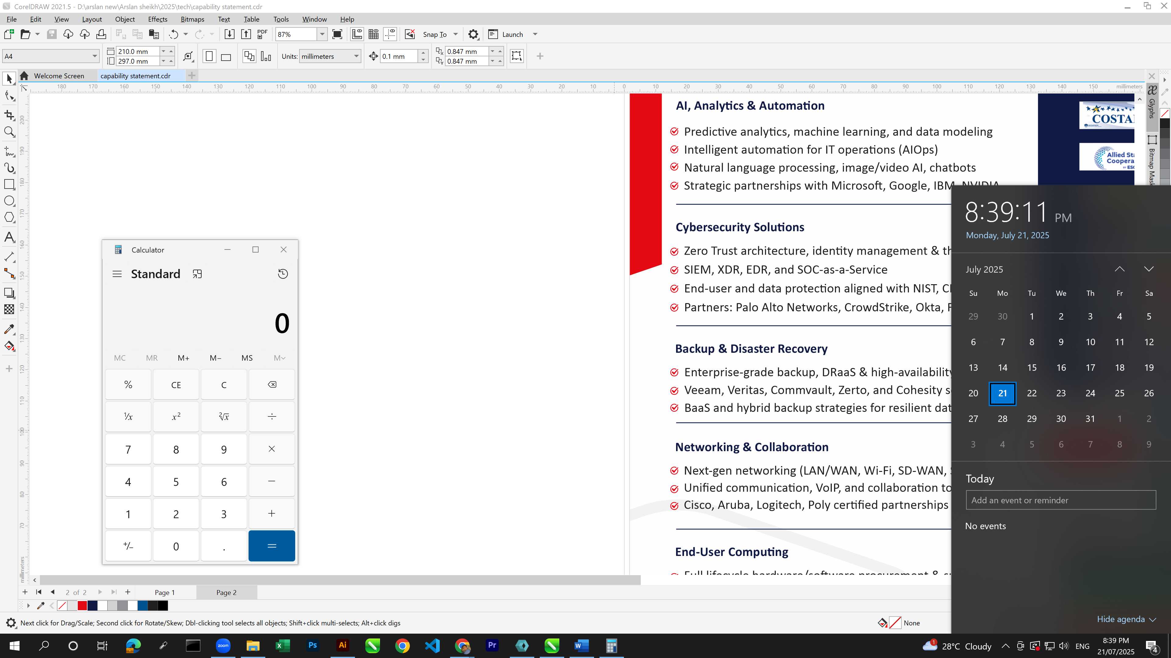Open Calculator history icon
1171x658 pixels.
pos(283,274)
